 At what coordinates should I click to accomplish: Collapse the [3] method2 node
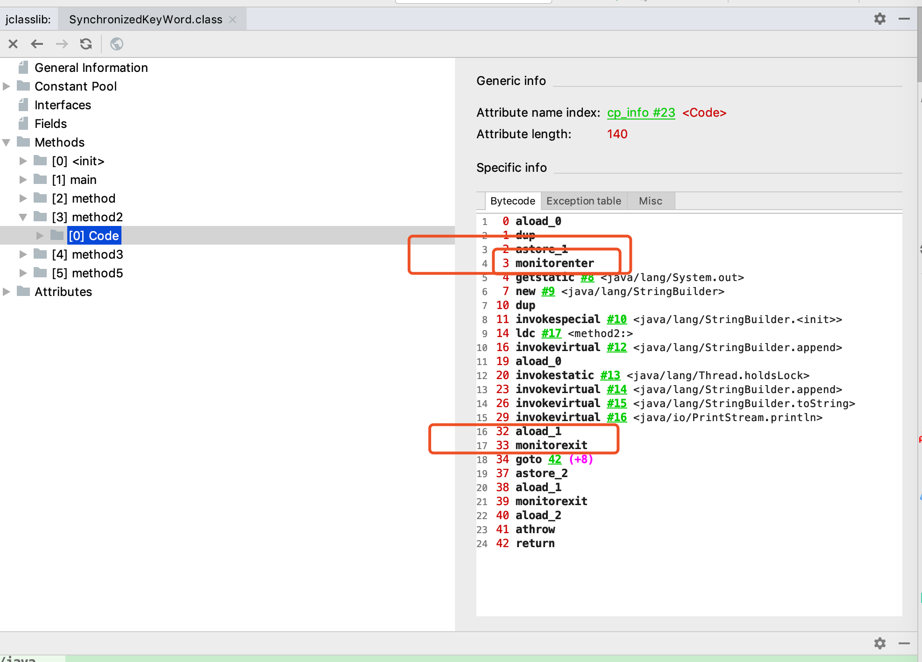point(23,217)
